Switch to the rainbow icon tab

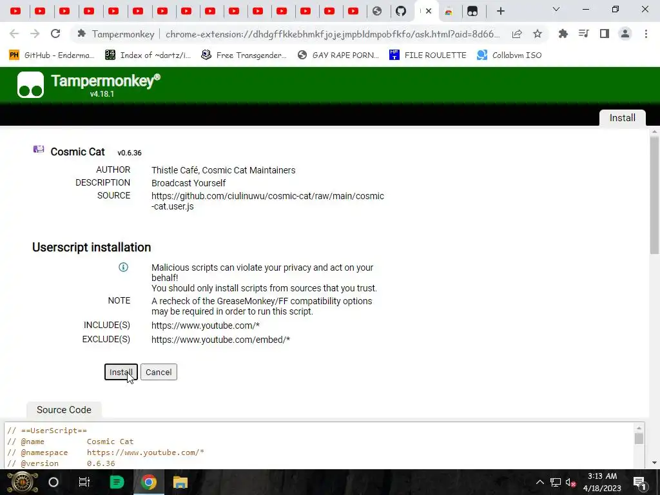click(449, 12)
